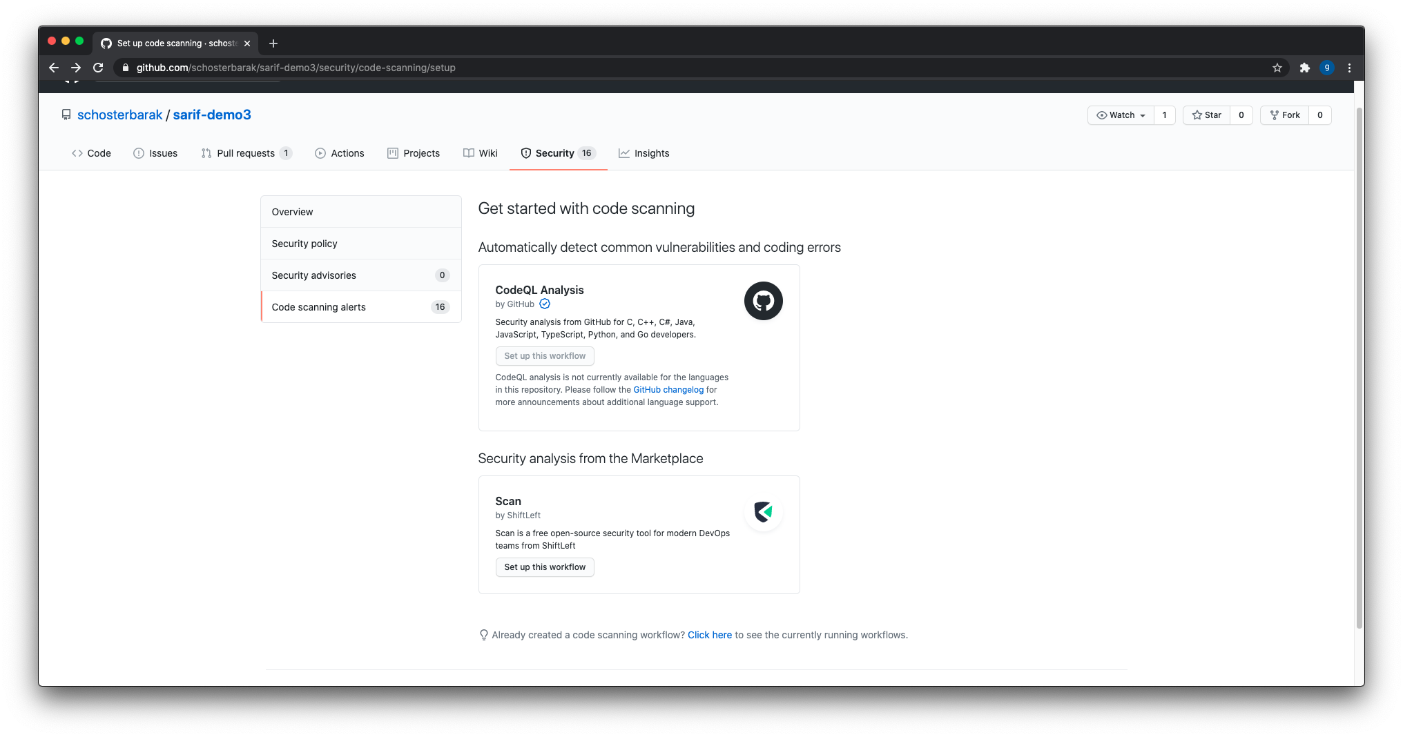Viewport: 1403px width, 737px height.
Task: Click the address bar URL
Action: point(296,68)
